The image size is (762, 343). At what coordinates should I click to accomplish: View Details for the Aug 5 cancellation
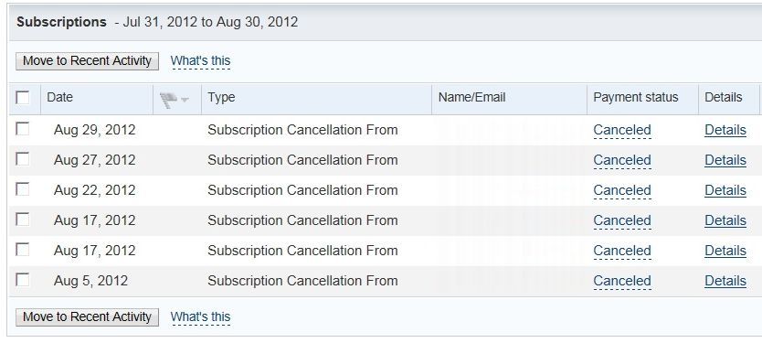725,281
